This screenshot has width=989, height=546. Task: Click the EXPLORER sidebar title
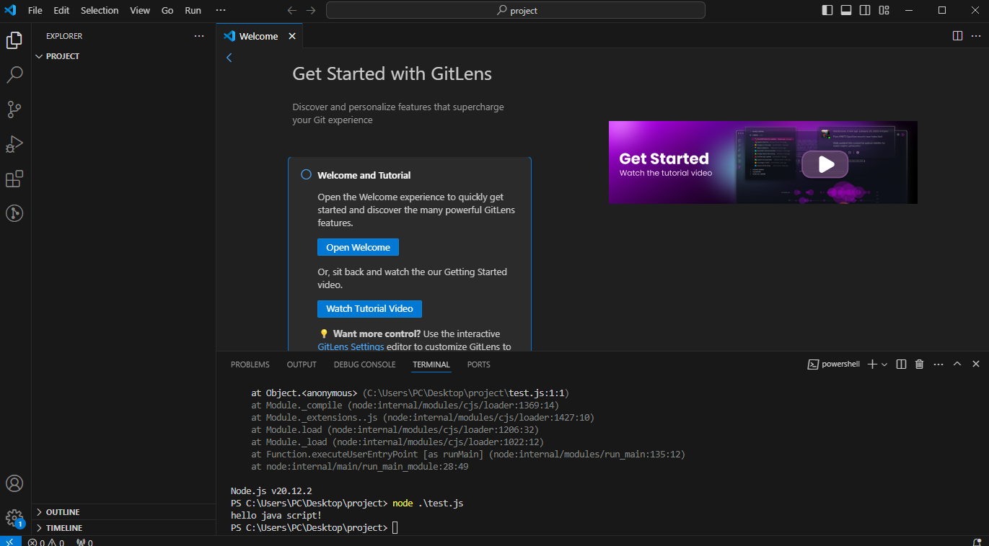(64, 36)
